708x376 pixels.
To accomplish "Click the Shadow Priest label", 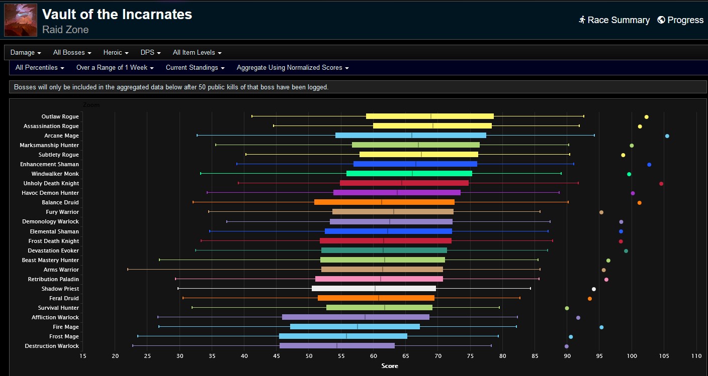I will 60,289.
